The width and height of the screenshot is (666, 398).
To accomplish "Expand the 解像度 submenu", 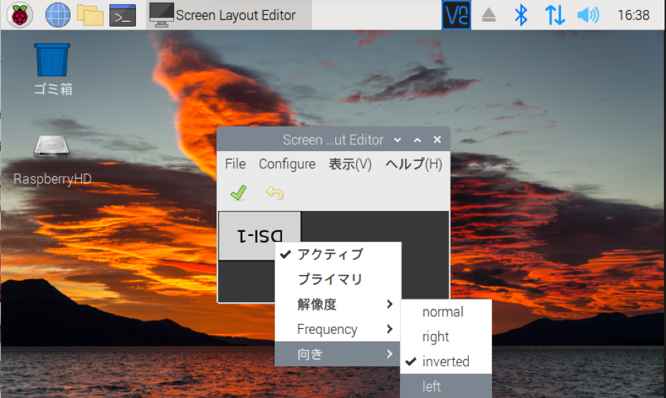I will [x=338, y=304].
